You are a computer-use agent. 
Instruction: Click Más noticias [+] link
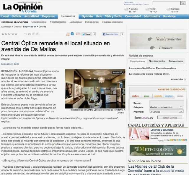point(178,79)
